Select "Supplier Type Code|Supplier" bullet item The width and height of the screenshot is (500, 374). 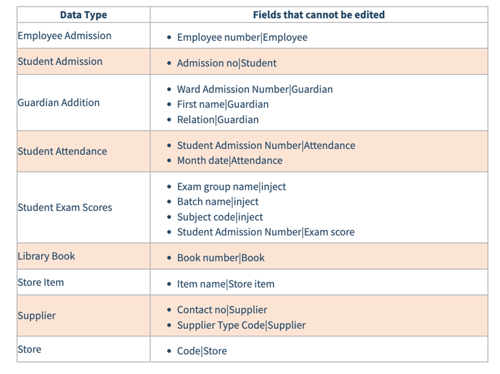click(241, 325)
